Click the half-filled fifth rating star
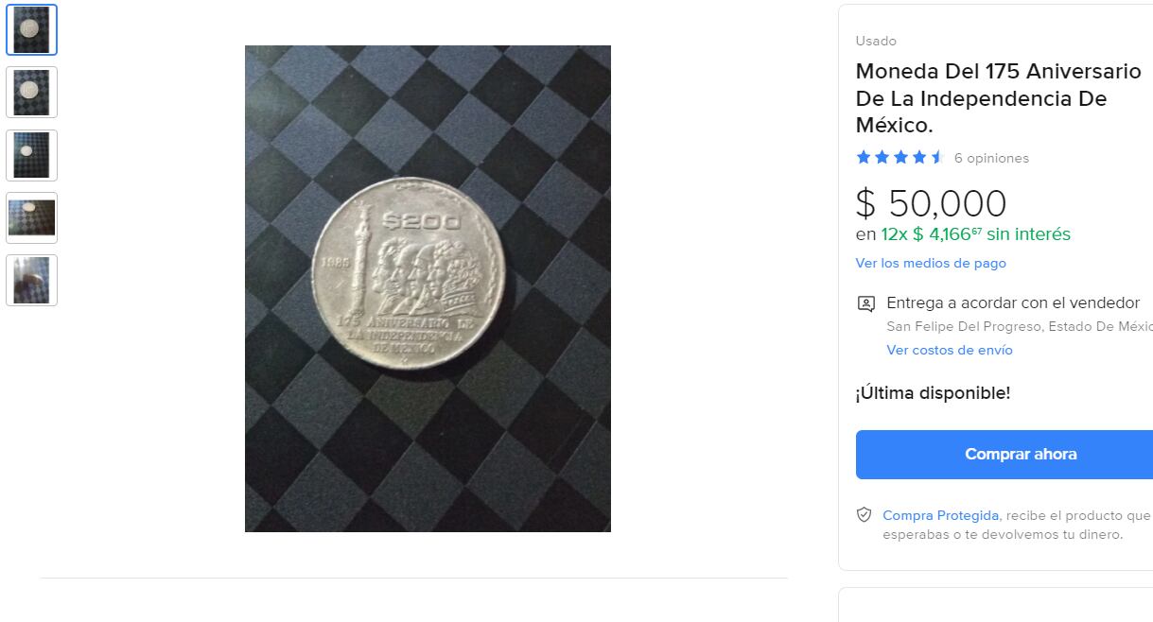The width and height of the screenshot is (1153, 622). pos(937,158)
